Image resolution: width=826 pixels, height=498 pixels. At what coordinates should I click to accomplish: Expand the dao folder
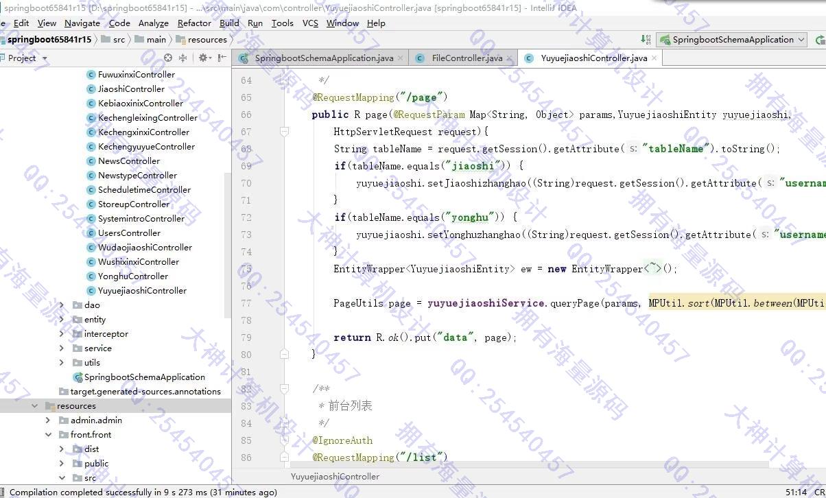coord(61,305)
